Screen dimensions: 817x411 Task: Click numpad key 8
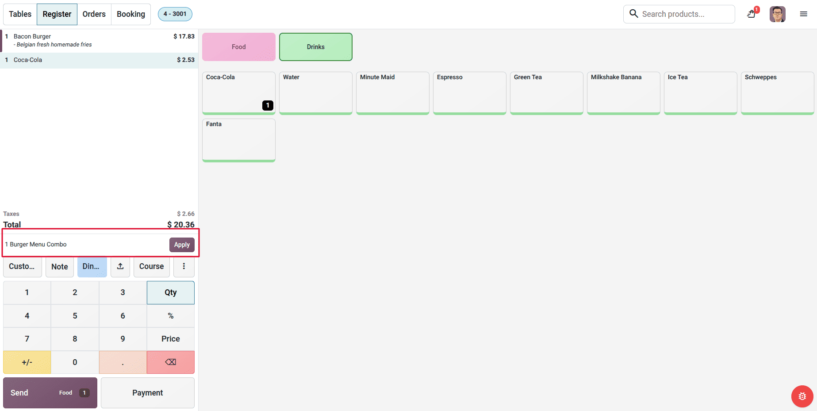pos(75,339)
